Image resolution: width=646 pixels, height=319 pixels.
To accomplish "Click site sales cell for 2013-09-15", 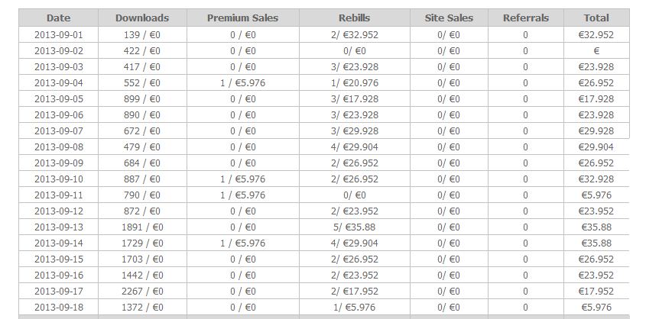I will (x=449, y=259).
